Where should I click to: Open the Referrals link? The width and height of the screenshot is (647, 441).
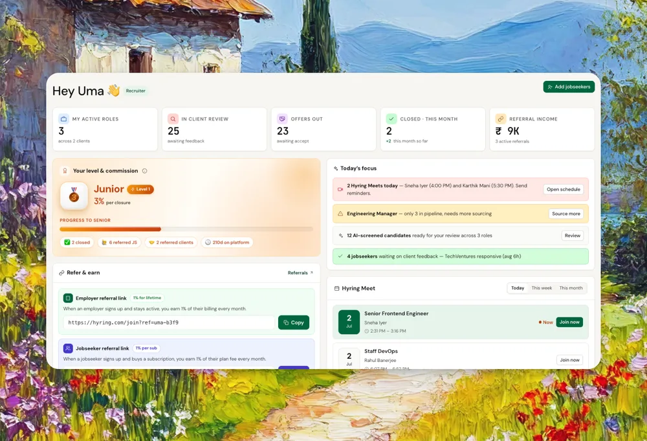point(300,273)
